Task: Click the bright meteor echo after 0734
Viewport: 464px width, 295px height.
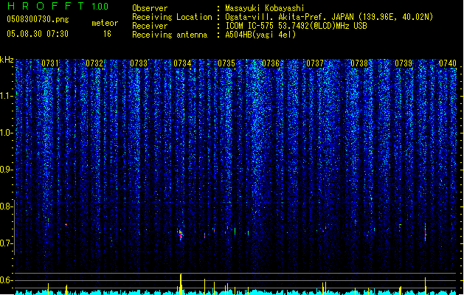Action: pos(181,235)
